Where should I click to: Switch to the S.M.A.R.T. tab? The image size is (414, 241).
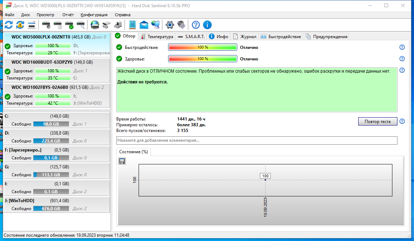coord(192,37)
